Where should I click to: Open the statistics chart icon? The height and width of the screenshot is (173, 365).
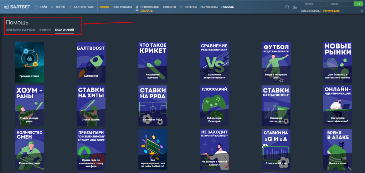(295, 7)
